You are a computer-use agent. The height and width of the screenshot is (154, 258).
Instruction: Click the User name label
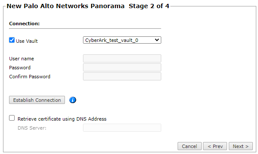click(21, 59)
